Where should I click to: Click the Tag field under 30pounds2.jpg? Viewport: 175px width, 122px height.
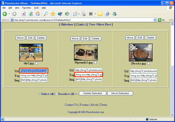89,75
